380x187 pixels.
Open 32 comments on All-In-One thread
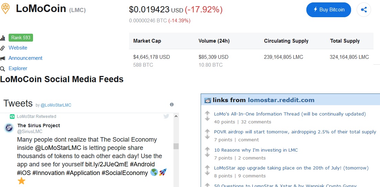tap(256, 122)
